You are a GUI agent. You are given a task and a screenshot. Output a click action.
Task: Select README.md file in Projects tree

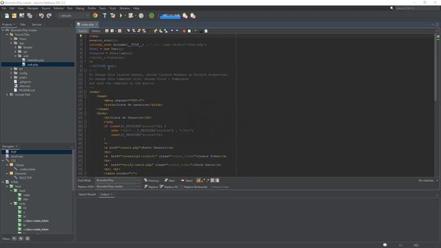(x=27, y=90)
